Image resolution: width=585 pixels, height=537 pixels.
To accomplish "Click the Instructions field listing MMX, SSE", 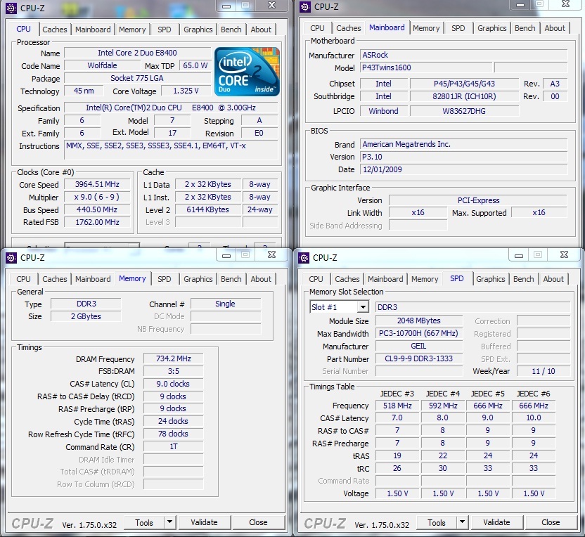I will 172,150.
